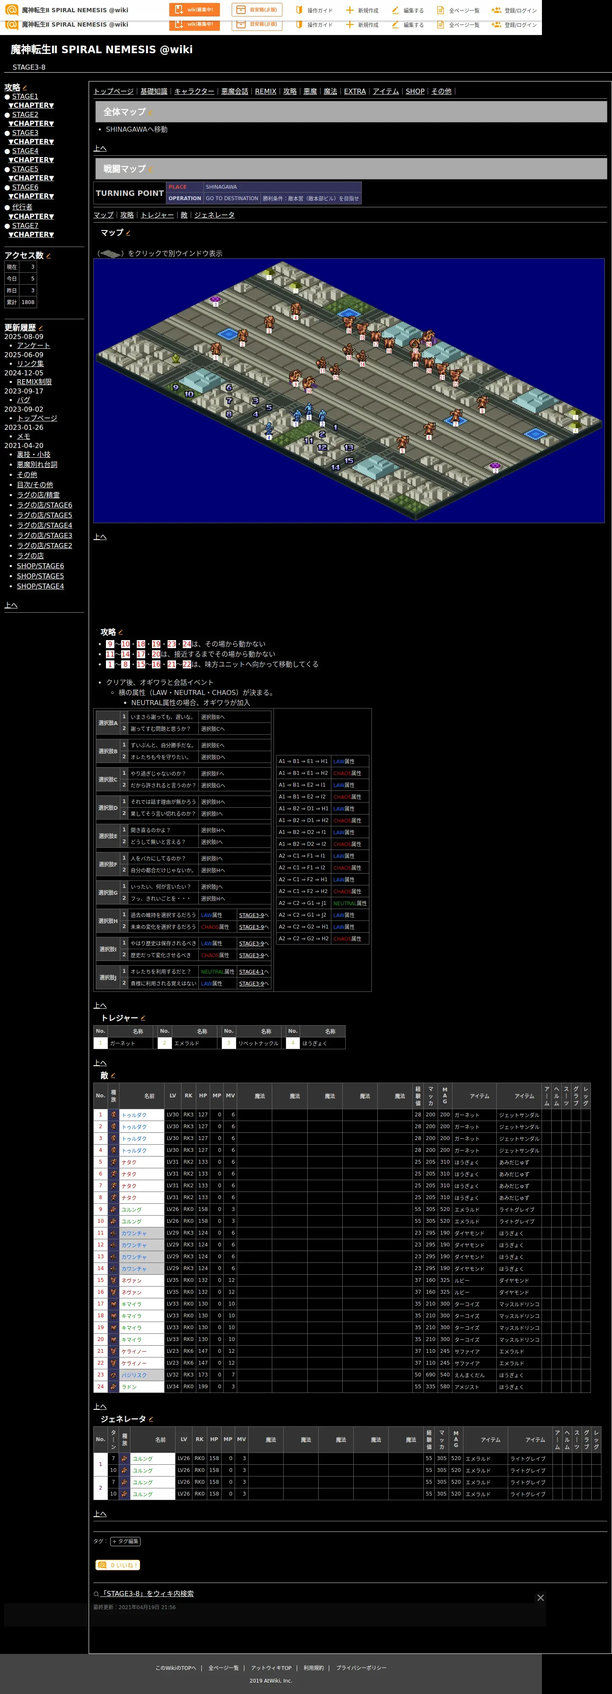Click orange wiki募集中! button in top header
612x1694 pixels.
point(195,10)
